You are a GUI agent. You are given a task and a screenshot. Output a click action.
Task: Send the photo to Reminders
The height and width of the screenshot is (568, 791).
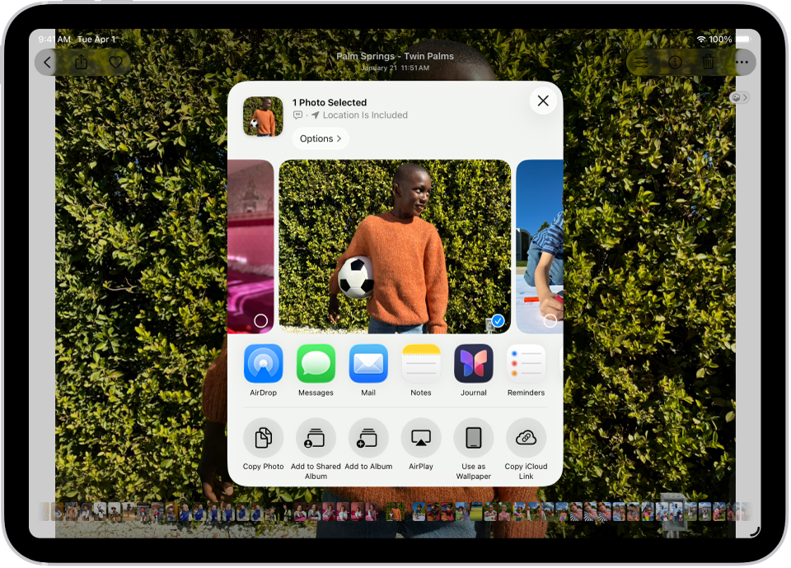point(526,363)
